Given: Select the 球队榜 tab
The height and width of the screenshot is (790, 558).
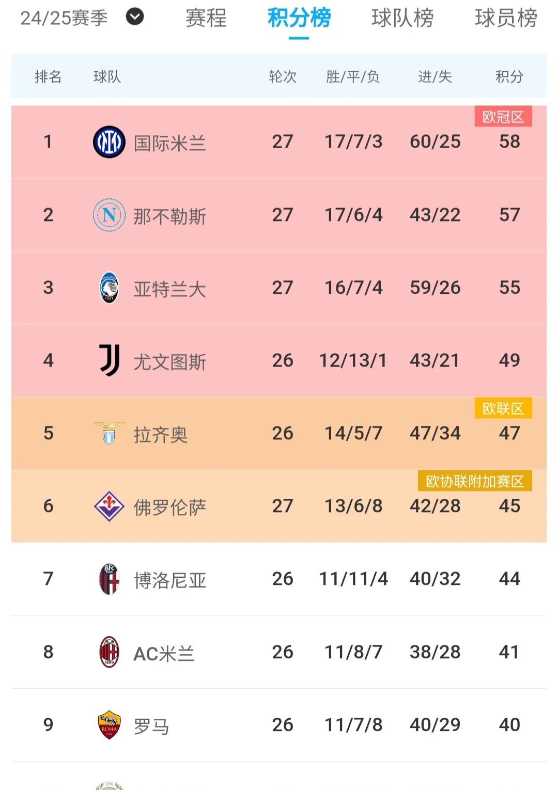Looking at the screenshot, I should (402, 18).
